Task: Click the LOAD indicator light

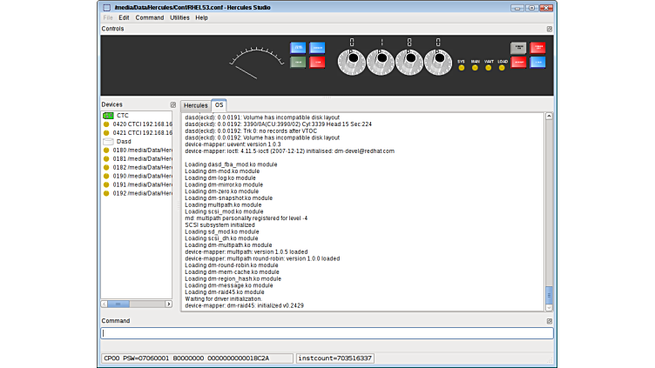Action: pyautogui.click(x=502, y=67)
